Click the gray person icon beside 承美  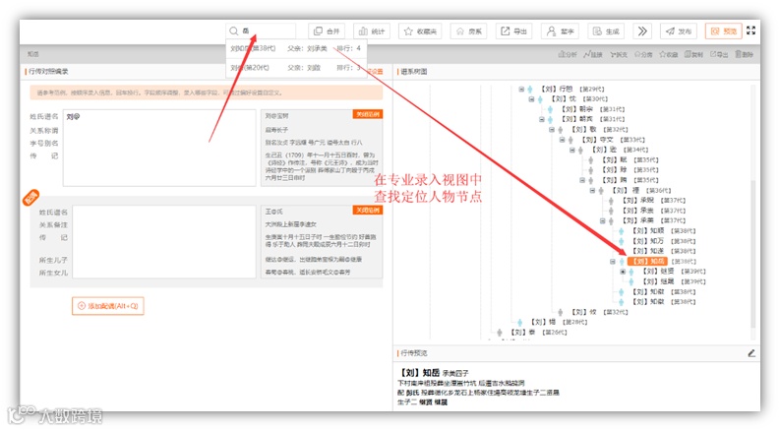612,220
